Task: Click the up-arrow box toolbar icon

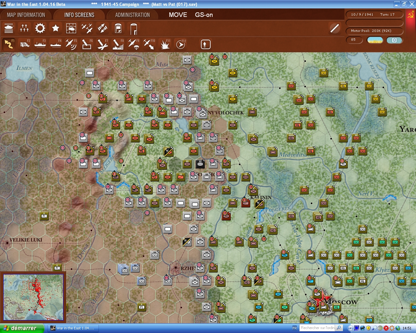Action: (205, 44)
